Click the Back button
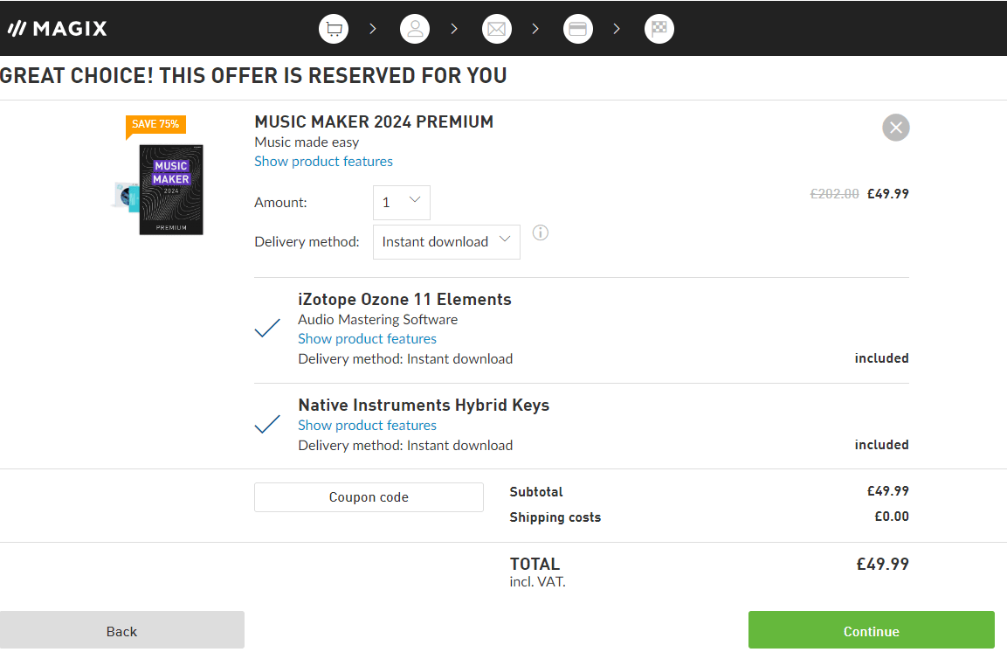The height and width of the screenshot is (666, 1007). [x=122, y=631]
